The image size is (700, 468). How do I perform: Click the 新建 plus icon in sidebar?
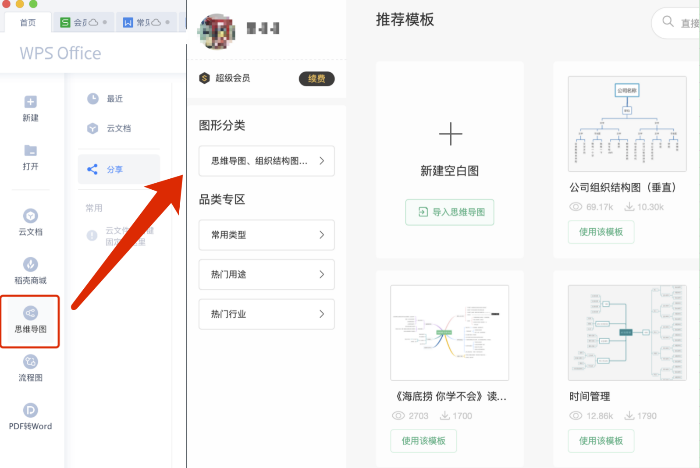(x=30, y=102)
